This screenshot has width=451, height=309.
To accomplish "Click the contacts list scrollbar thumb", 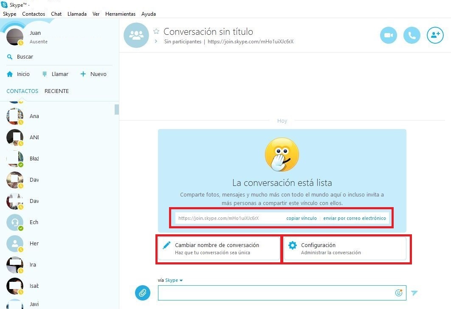I will [116, 110].
